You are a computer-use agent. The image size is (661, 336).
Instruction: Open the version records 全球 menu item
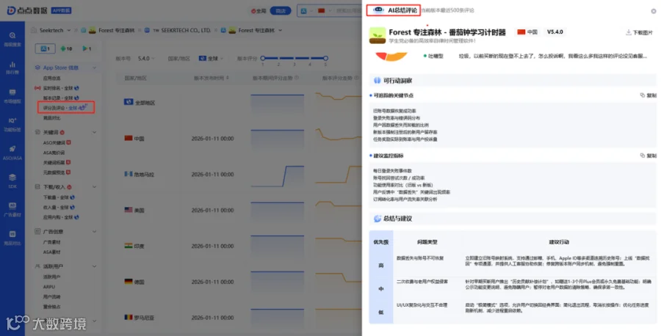61,98
